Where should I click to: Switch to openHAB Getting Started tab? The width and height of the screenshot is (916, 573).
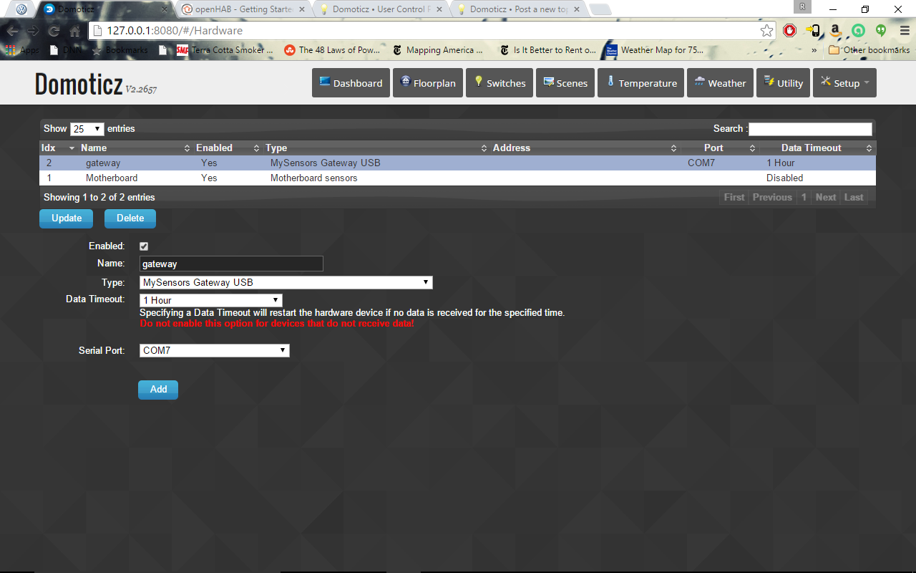click(243, 9)
